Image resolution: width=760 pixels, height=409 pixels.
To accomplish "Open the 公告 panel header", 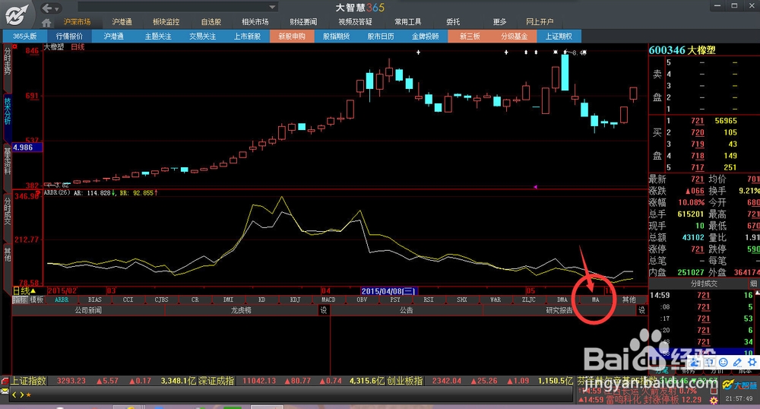I will [406, 310].
